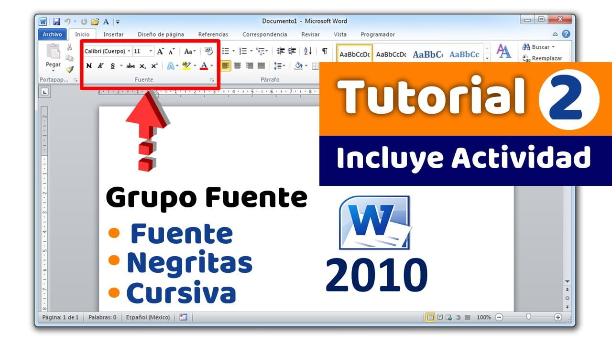Open Text Effects with the glowing A icon
This screenshot has height=344, width=612.
tap(170, 66)
